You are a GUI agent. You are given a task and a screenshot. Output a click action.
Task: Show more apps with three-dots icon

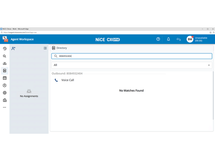(4, 107)
